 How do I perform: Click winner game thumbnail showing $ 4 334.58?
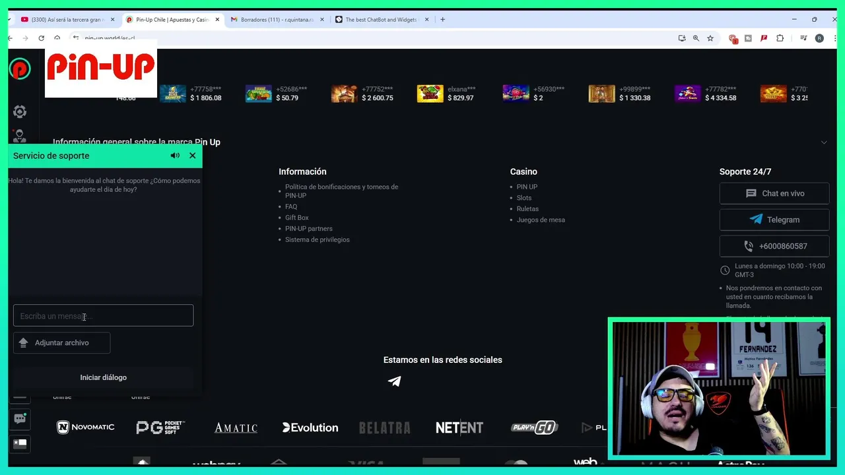coord(688,94)
